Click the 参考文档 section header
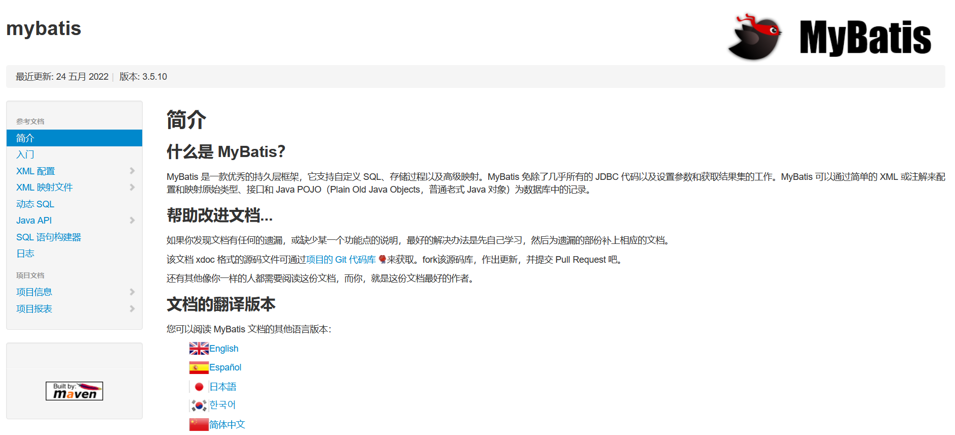 coord(30,121)
